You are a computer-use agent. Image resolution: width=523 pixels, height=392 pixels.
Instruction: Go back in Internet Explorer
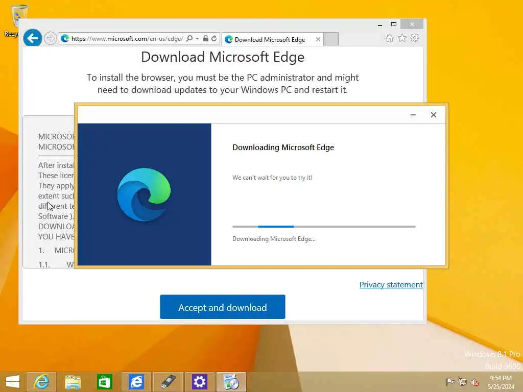point(32,38)
